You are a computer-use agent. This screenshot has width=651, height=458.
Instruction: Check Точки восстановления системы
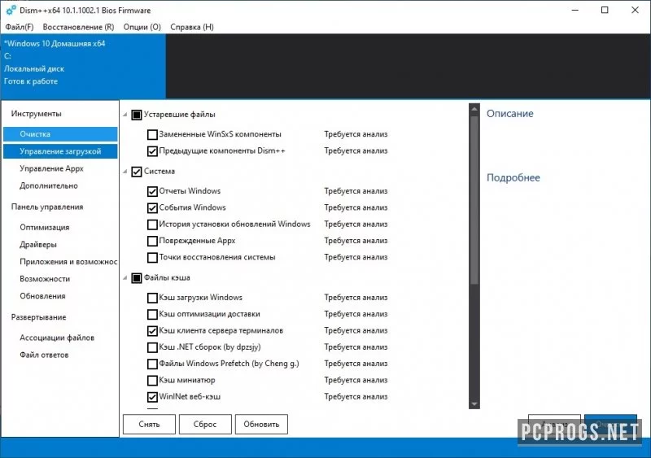point(152,257)
